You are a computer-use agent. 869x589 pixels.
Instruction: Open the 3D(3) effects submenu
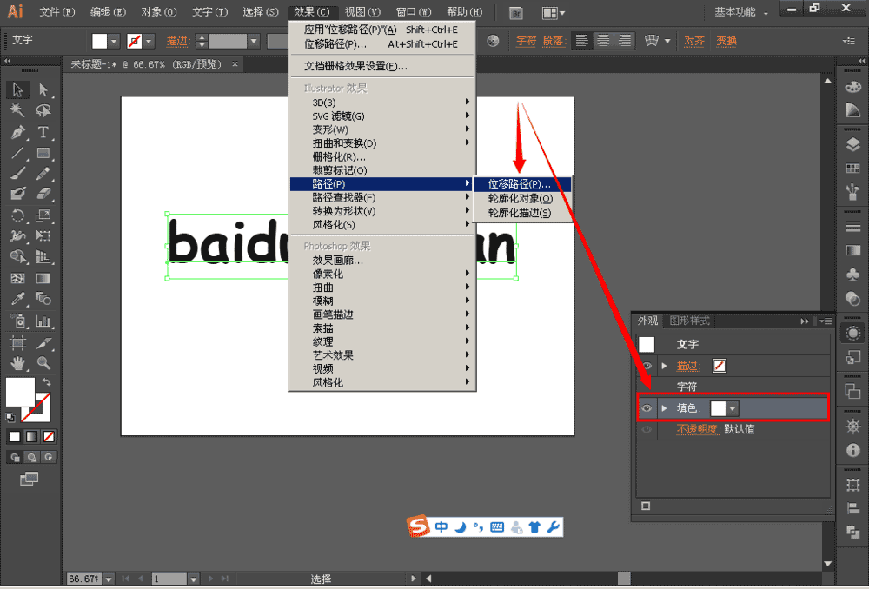pyautogui.click(x=381, y=103)
